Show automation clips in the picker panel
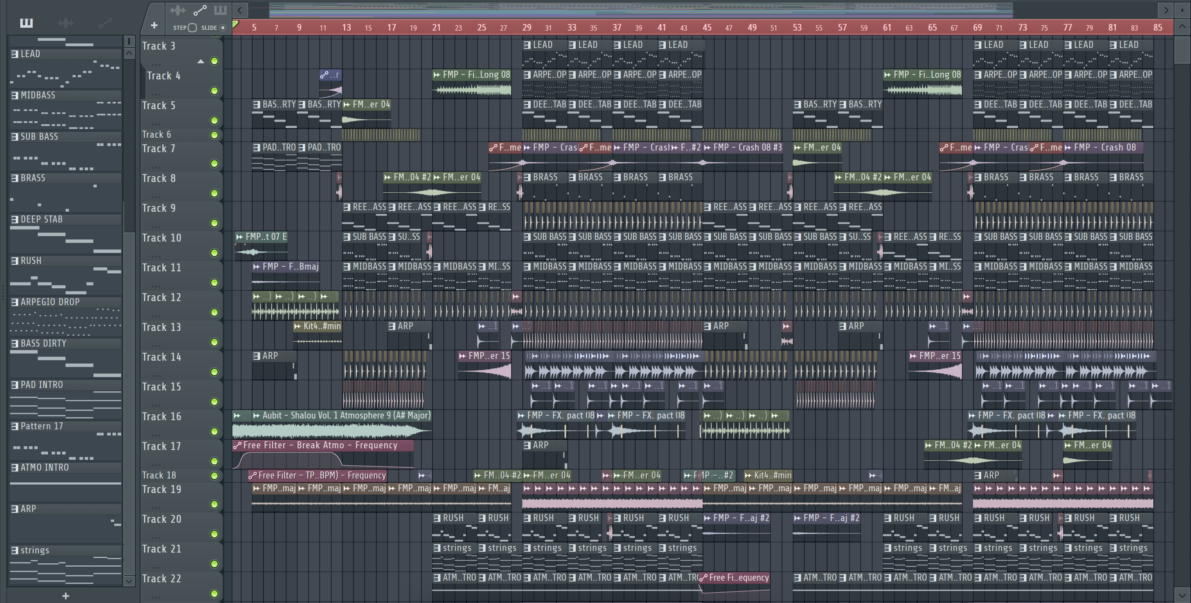 (x=105, y=23)
